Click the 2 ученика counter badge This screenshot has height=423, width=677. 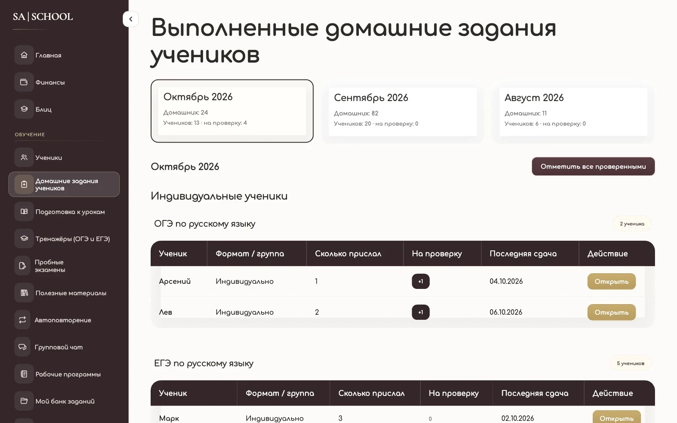click(x=632, y=224)
